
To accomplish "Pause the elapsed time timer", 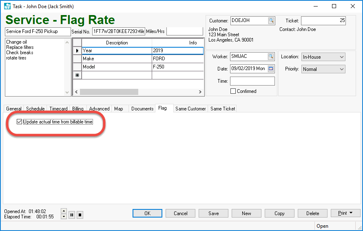I will [x=72, y=215].
